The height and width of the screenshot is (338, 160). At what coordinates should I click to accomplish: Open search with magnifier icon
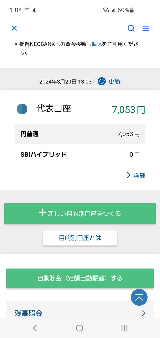pyautogui.click(x=131, y=28)
